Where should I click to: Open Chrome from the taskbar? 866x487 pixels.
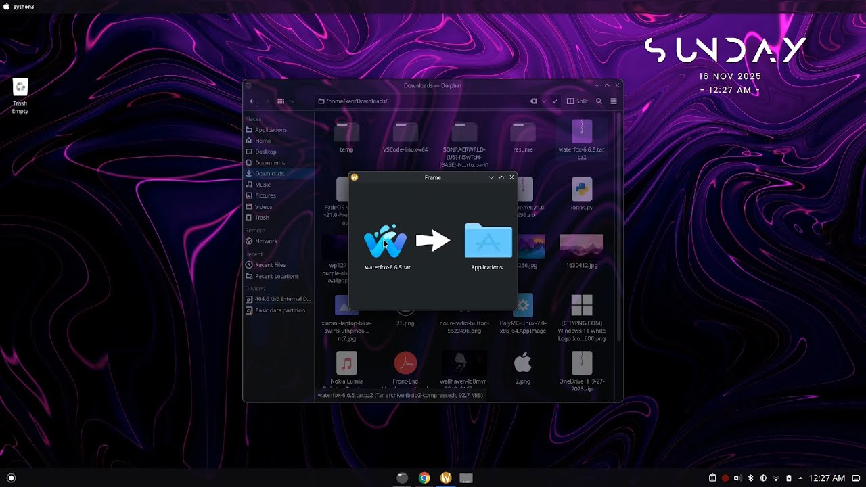pyautogui.click(x=424, y=478)
